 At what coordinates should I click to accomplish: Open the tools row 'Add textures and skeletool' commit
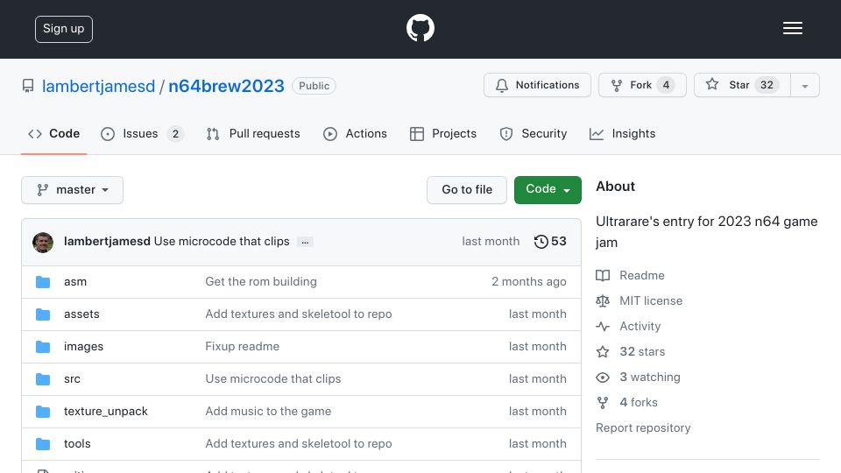(x=298, y=443)
